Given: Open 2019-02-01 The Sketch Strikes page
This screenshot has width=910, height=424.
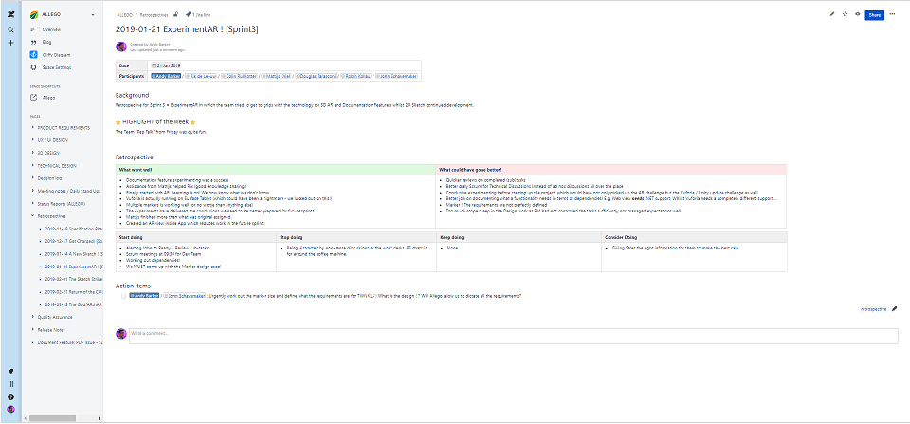Looking at the screenshot, I should pos(74,280).
